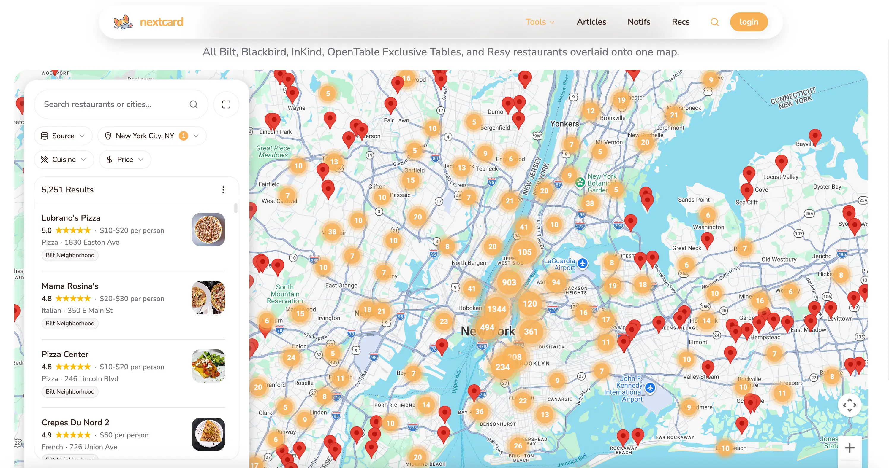
Task: Expand the New York City, NY location dropdown
Action: click(x=152, y=136)
